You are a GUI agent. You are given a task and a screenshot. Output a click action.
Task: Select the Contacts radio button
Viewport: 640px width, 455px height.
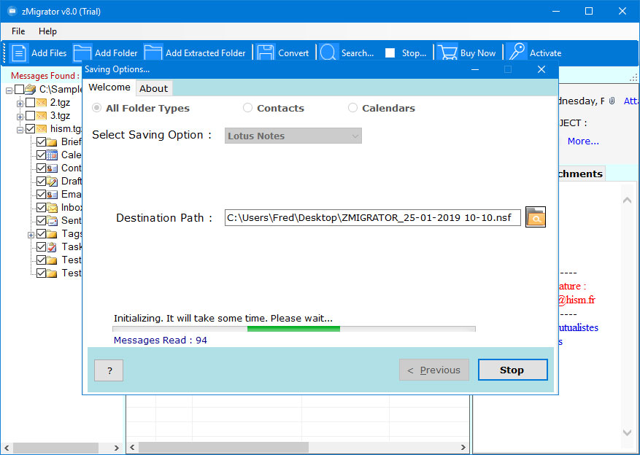coord(247,108)
